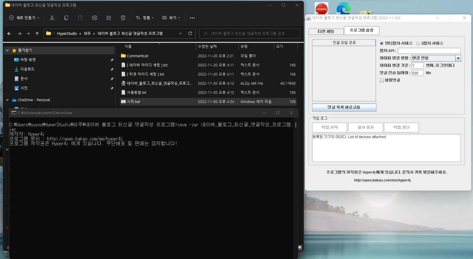Expand recent locations chevron beside forward arrow
The image size is (473, 259).
pos(29,33)
